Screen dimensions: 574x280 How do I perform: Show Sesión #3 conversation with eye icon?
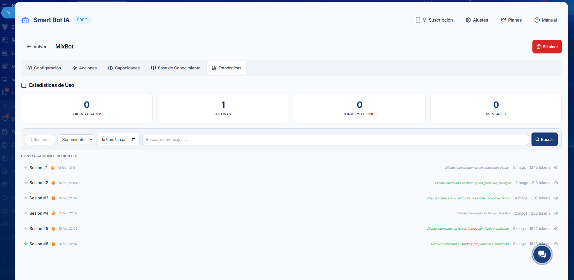click(556, 198)
